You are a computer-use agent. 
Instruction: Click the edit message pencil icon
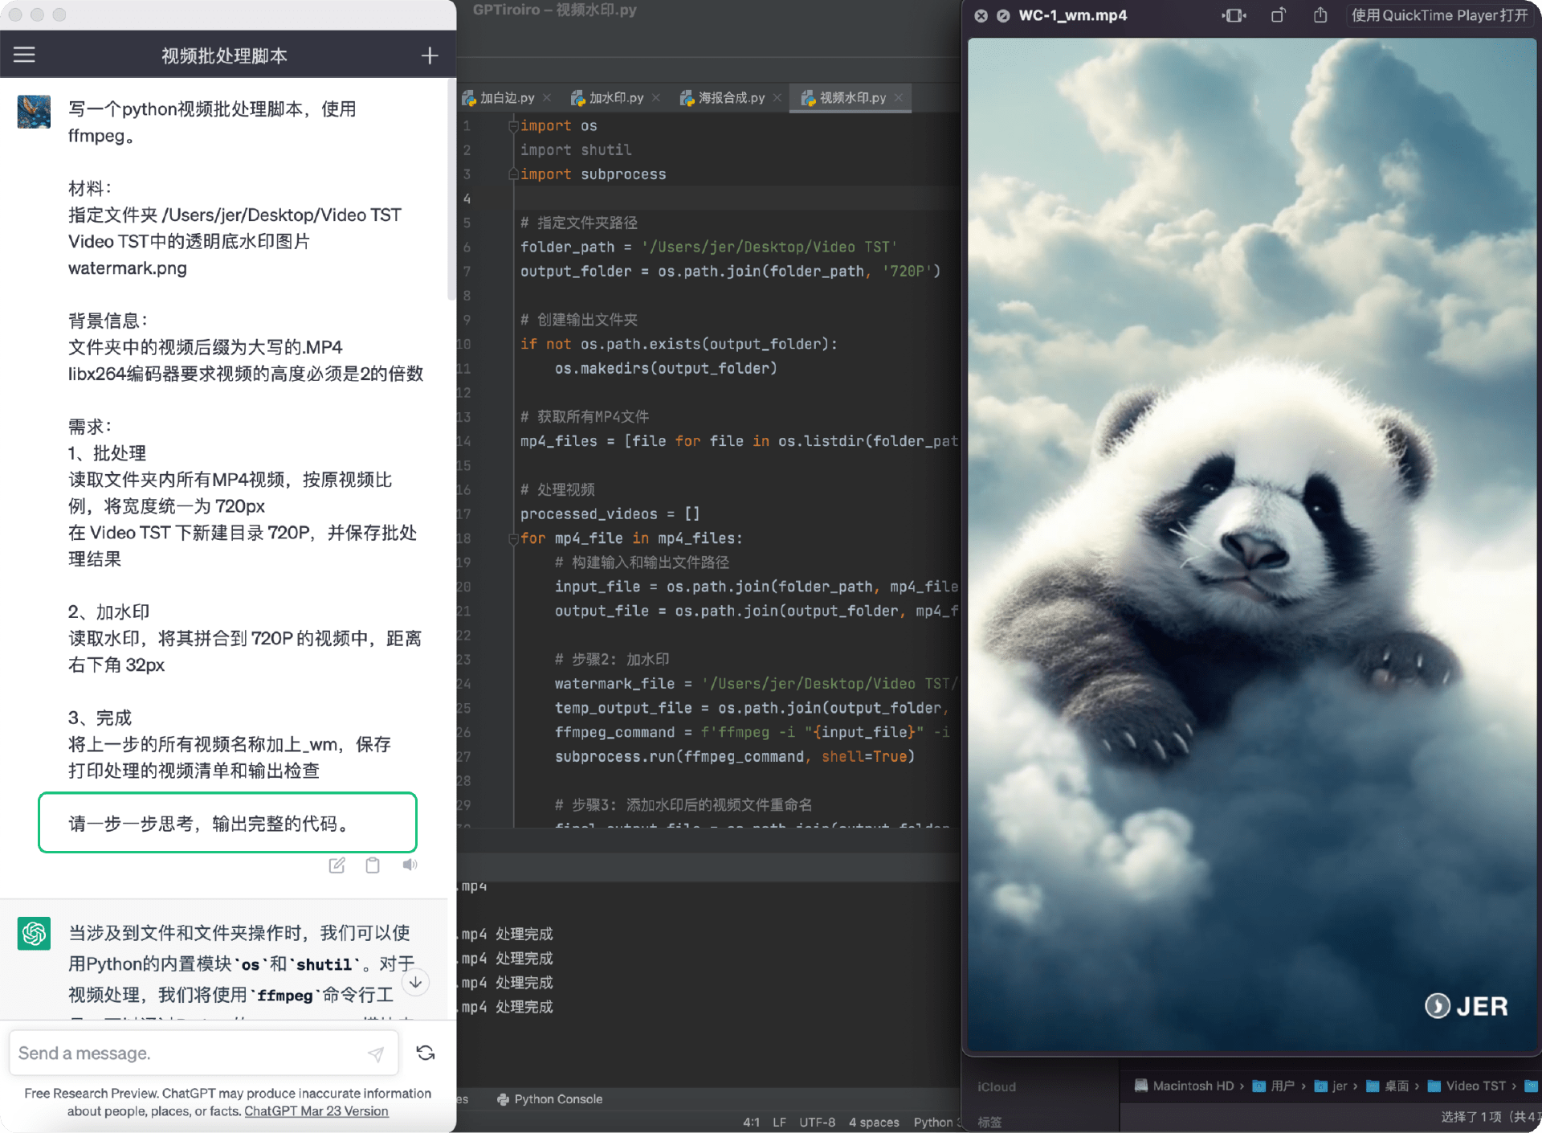click(x=337, y=865)
